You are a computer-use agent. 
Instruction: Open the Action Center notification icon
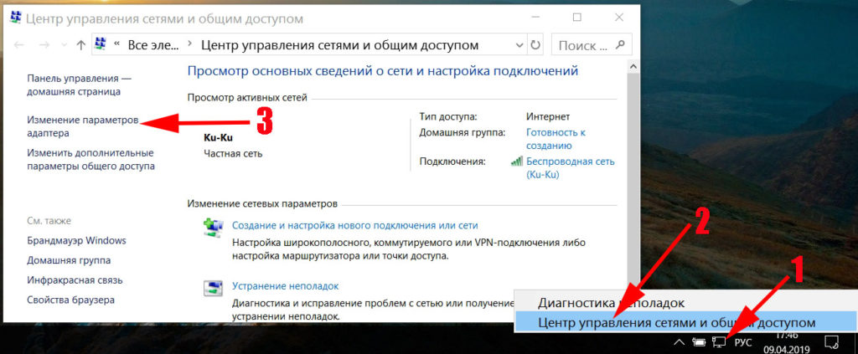coord(832,341)
